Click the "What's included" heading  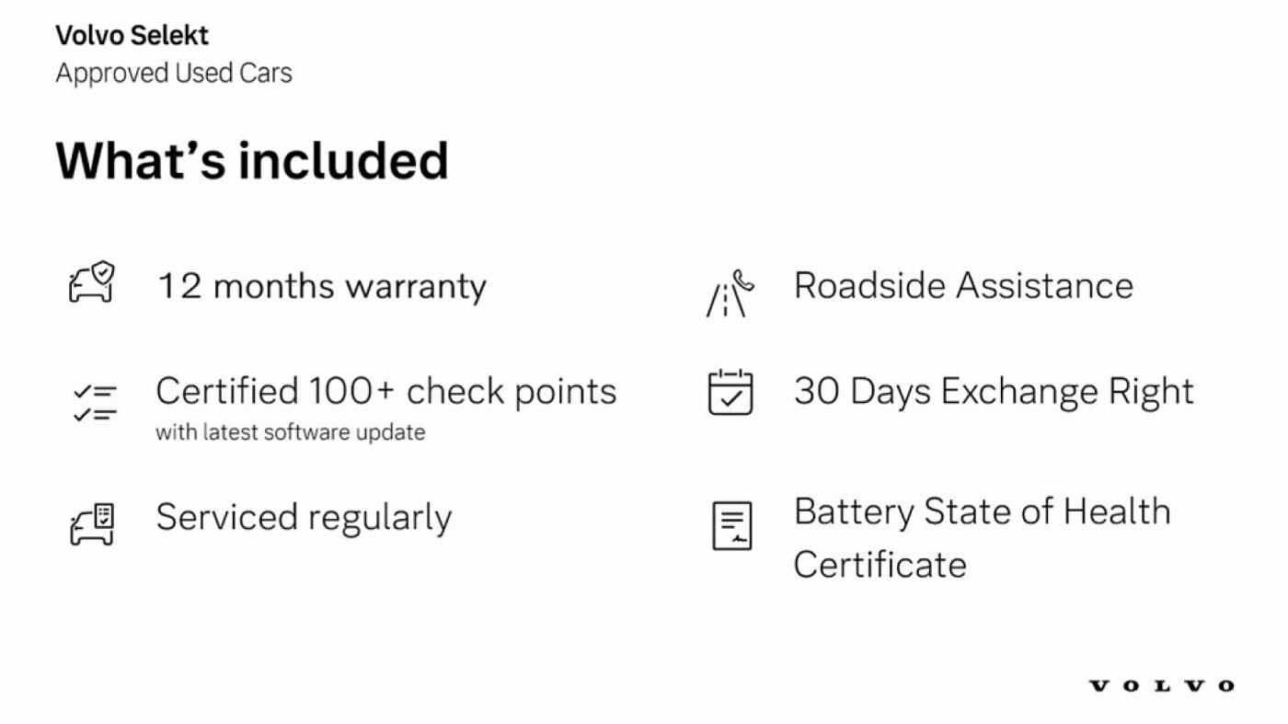pyautogui.click(x=252, y=160)
